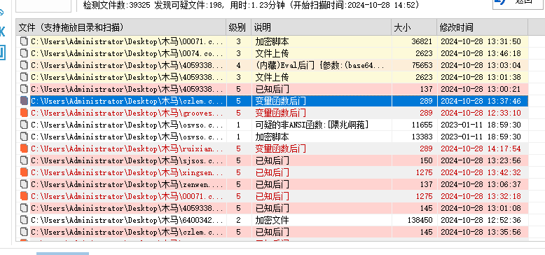Sort by the 说明 column header
Image resolution: width=545 pixels, height=255 pixels.
pos(321,27)
